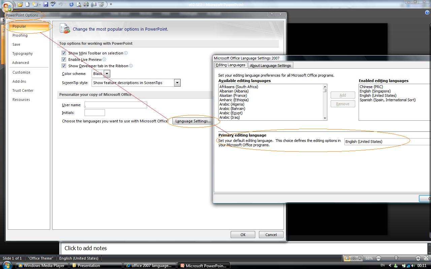Viewport: 431px width, 269px height.
Task: Click Fit slide to window icon
Action: click(426, 258)
